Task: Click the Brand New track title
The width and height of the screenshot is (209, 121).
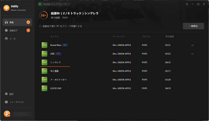Action: (x=56, y=45)
